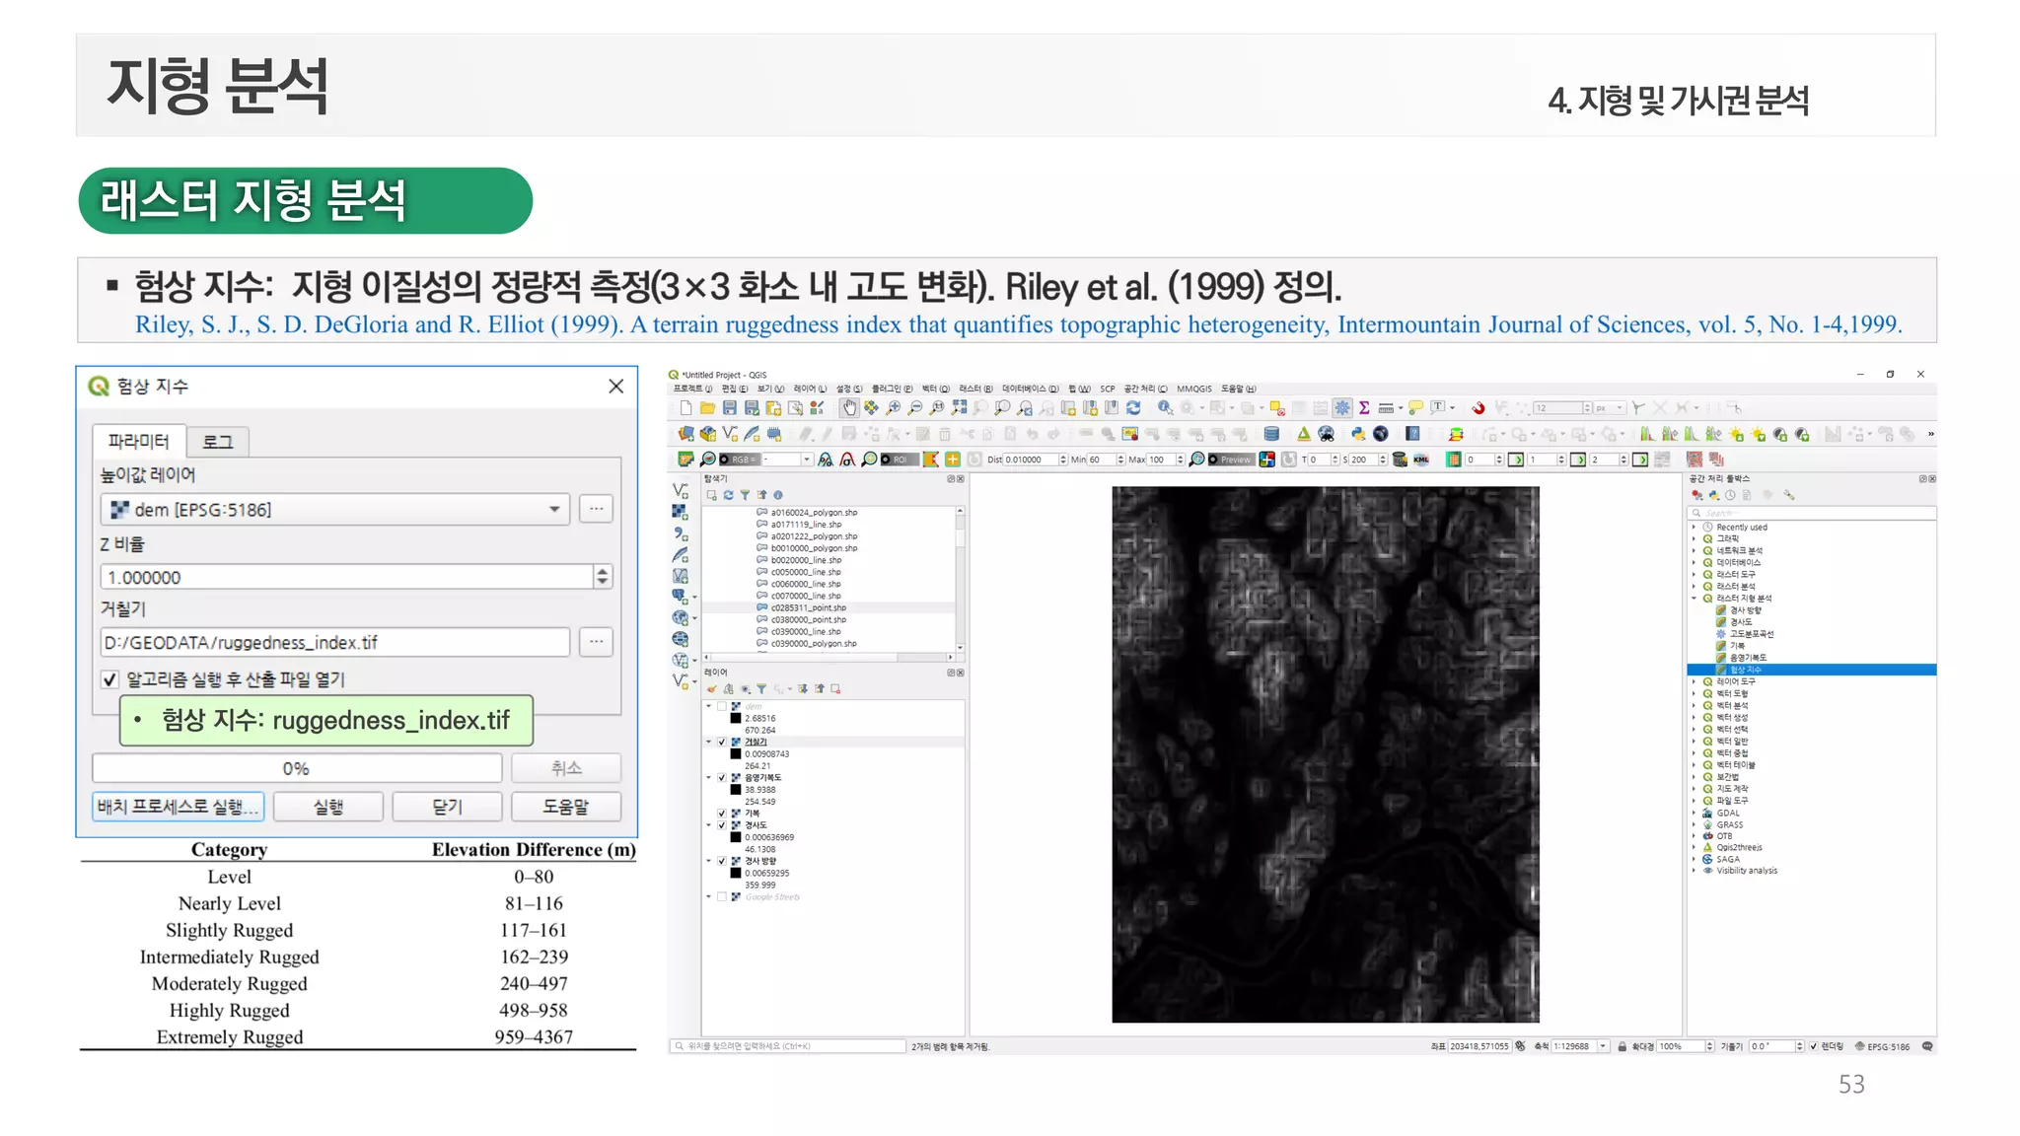Select the Pan Map hand tool
Viewport: 2020px width, 1136px height.
coord(849,407)
